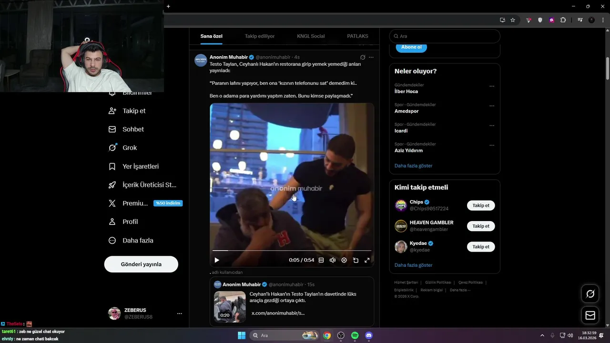Click the video progress bar
The width and height of the screenshot is (610, 343).
pyautogui.click(x=292, y=250)
